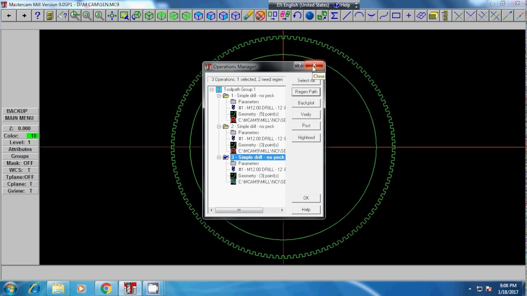Select the yellow eraser Delete icon
Image resolution: width=527 pixels, height=296 pixels.
coord(248,16)
